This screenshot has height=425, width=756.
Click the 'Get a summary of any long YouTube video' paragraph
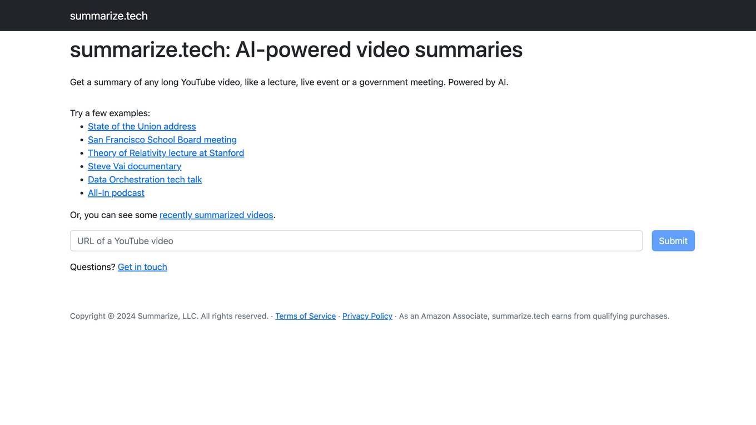289,82
